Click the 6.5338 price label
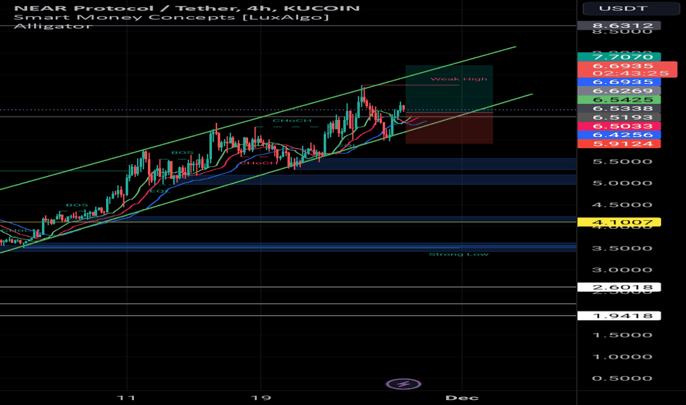Screen dimensions: 686x405 click(619, 108)
